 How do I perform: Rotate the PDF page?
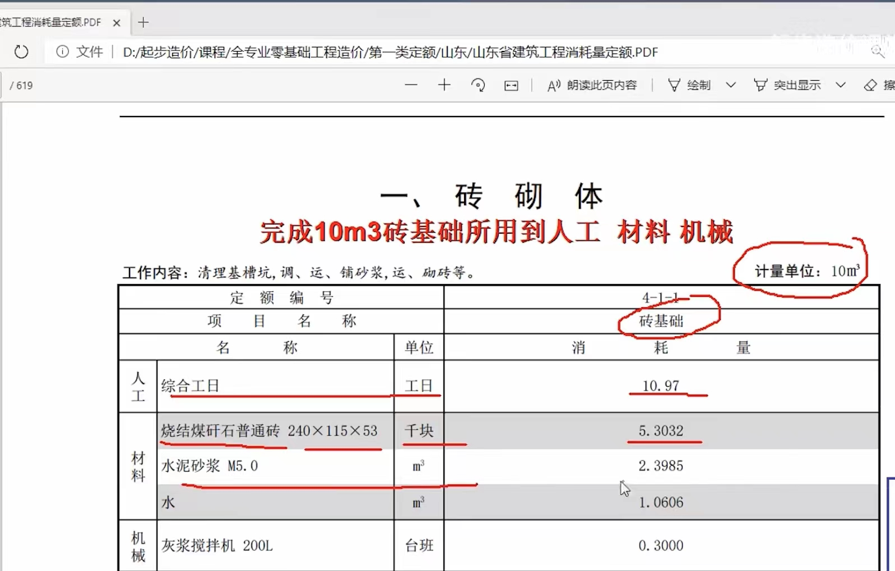click(x=478, y=85)
